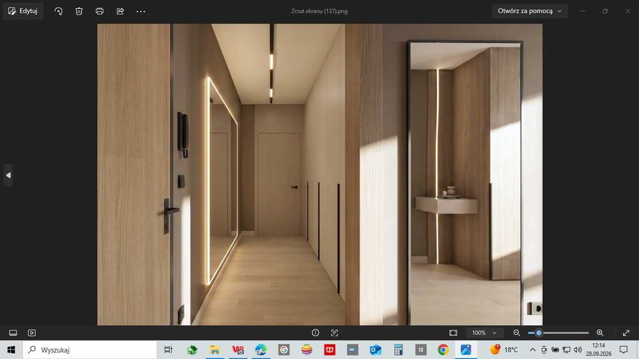Screen dimensions: 639x359
Task: Expand hidden system tray icons chevron
Action: pyautogui.click(x=533, y=349)
